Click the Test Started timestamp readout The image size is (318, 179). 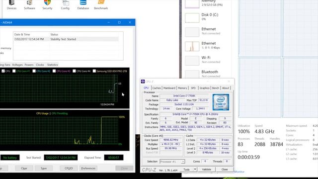pyautogui.click(x=61, y=158)
